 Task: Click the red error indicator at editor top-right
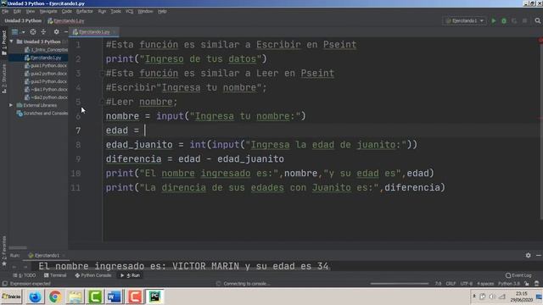540,41
